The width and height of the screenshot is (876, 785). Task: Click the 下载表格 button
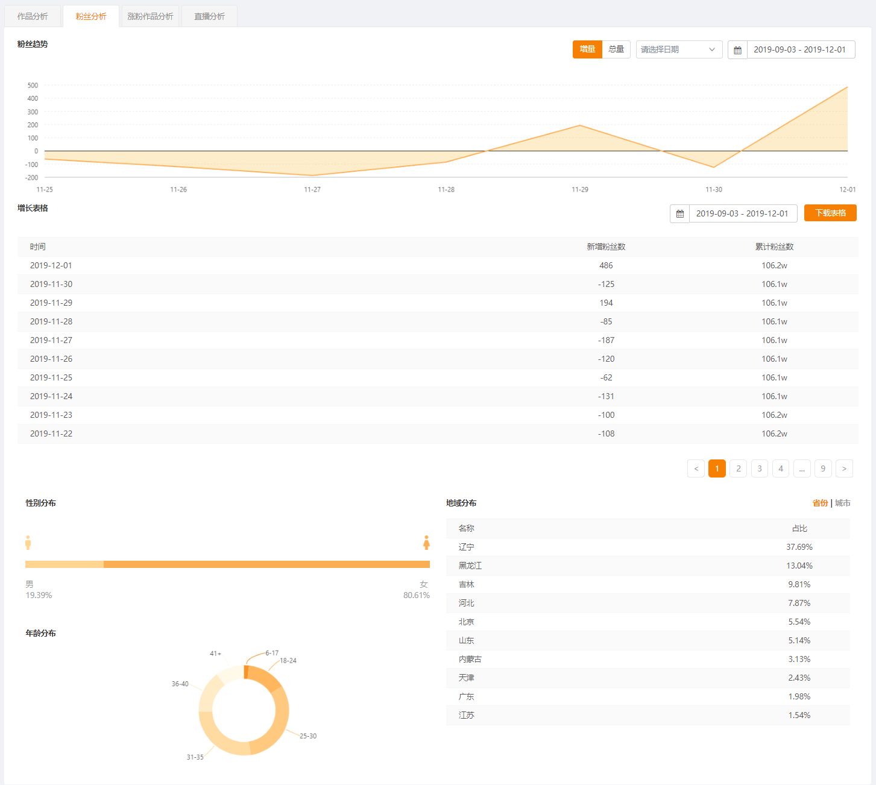[x=830, y=213]
